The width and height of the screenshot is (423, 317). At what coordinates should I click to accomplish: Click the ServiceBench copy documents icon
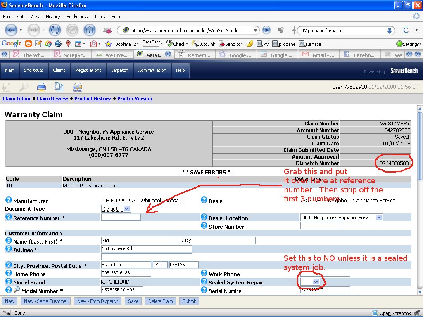[59, 87]
